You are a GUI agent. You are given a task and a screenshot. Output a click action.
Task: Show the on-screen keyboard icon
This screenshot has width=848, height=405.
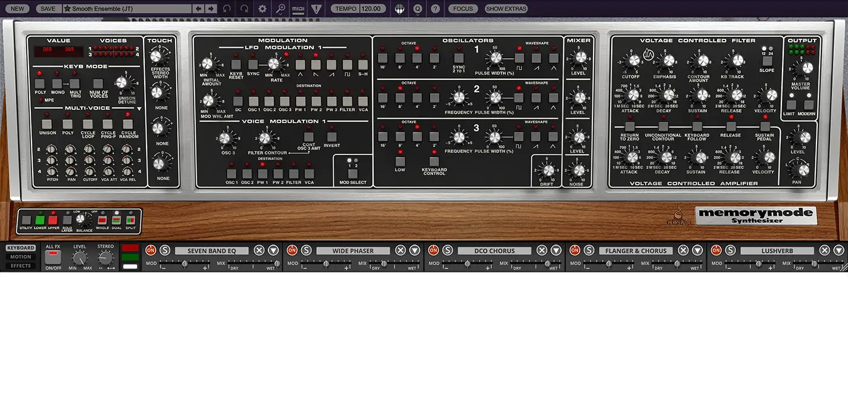pos(400,8)
